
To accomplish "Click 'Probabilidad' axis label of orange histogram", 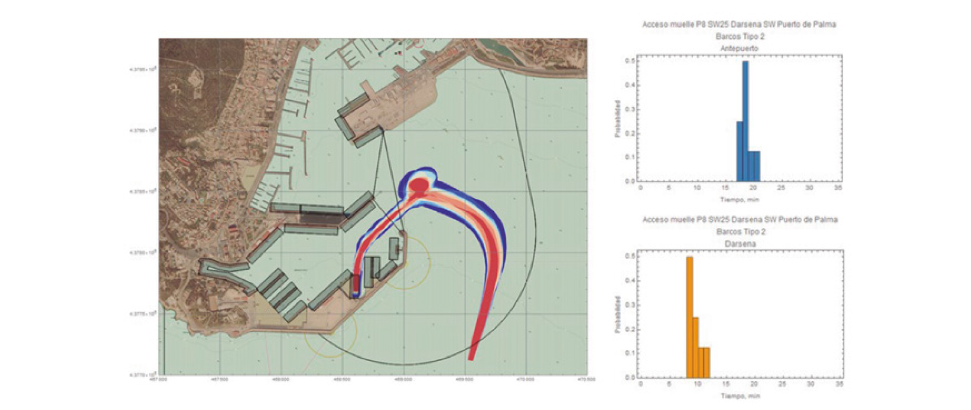I will (617, 314).
